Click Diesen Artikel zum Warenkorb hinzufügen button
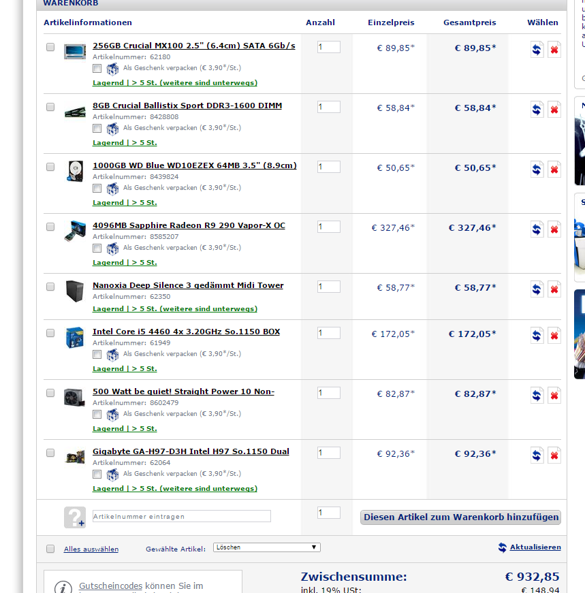The height and width of the screenshot is (593, 585). [460, 517]
